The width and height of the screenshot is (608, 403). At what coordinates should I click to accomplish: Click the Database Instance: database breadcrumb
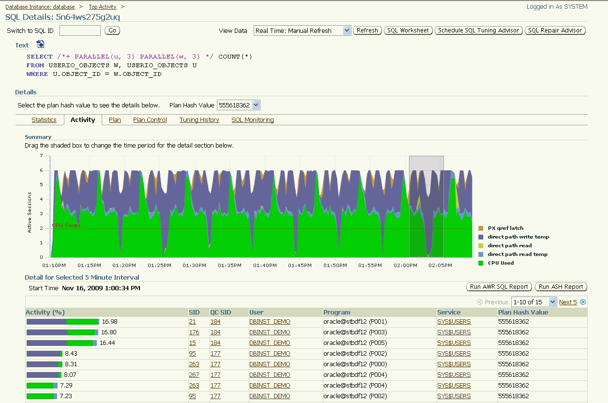(40, 7)
